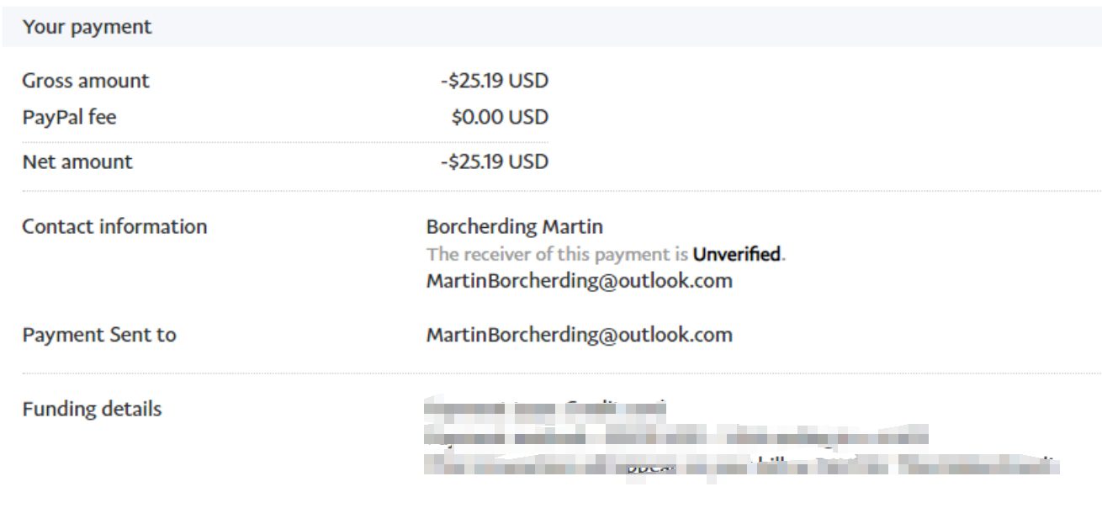Viewport: 1102px width, 508px height.
Task: Select the gross amount value -$25.19 USD
Action: coord(494,82)
